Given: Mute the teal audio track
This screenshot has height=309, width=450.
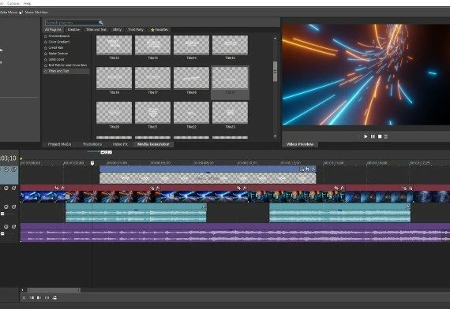Looking at the screenshot, I should coord(6,207).
